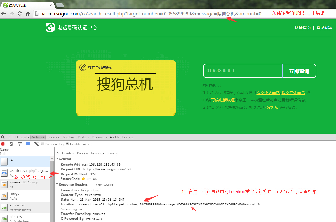Open the Timing tab
336x222 pixels.
(113, 153)
